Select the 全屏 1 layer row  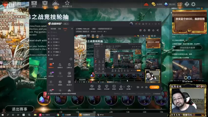pos(60,55)
